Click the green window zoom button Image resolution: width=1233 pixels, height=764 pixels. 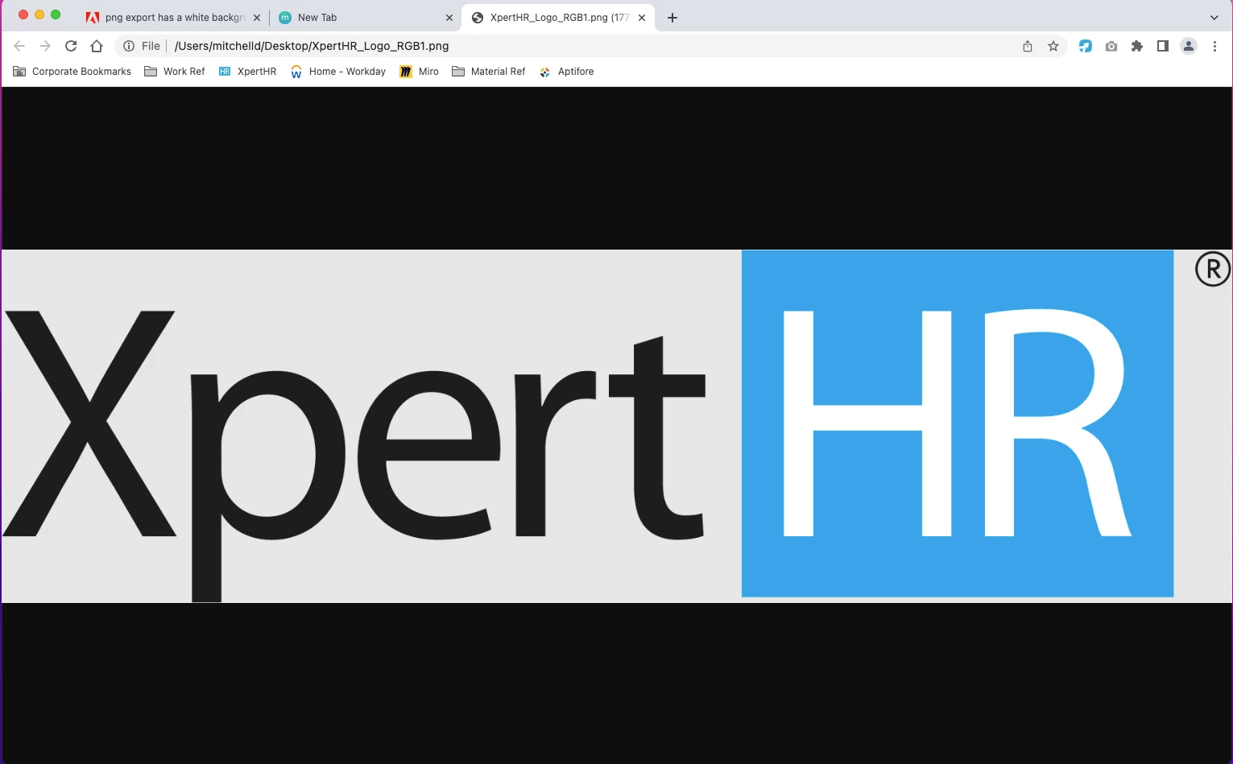pyautogui.click(x=56, y=14)
